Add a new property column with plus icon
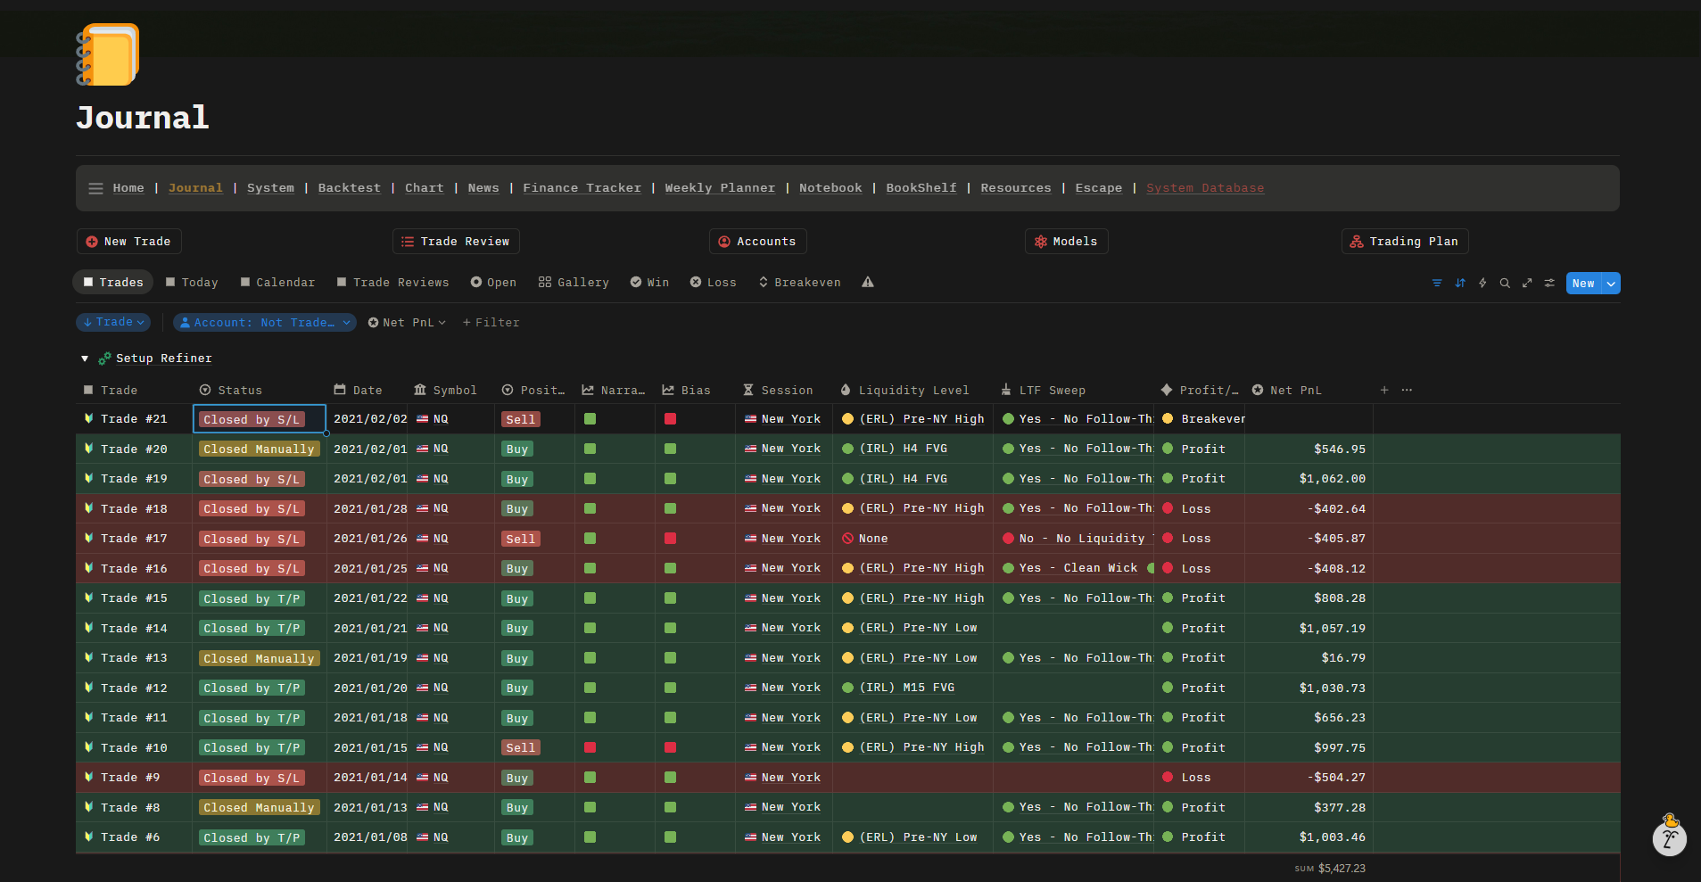 (1384, 391)
